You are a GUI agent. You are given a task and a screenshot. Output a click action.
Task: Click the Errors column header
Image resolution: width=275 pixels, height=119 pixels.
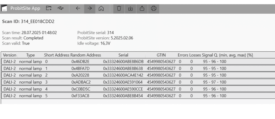(x=183, y=55)
